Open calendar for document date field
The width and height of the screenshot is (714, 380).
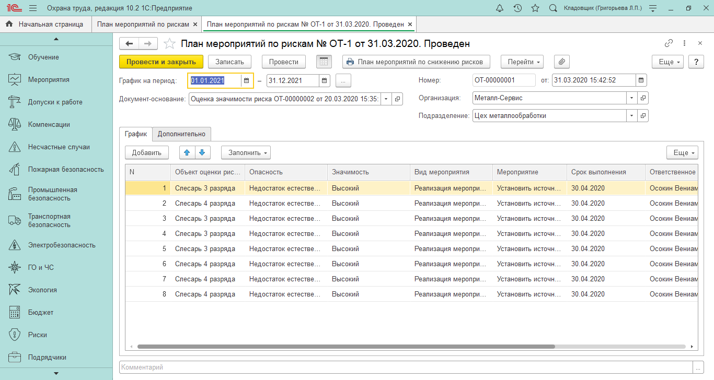click(642, 80)
